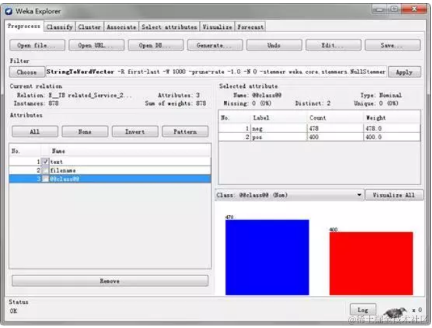Select the text attribute row
Image resolution: width=432 pixels, height=328 pixels.
coord(110,161)
